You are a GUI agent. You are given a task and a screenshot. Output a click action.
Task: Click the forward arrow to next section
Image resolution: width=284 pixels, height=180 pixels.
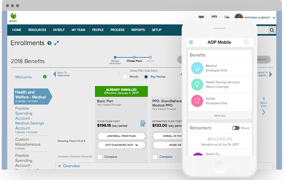(x=270, y=74)
